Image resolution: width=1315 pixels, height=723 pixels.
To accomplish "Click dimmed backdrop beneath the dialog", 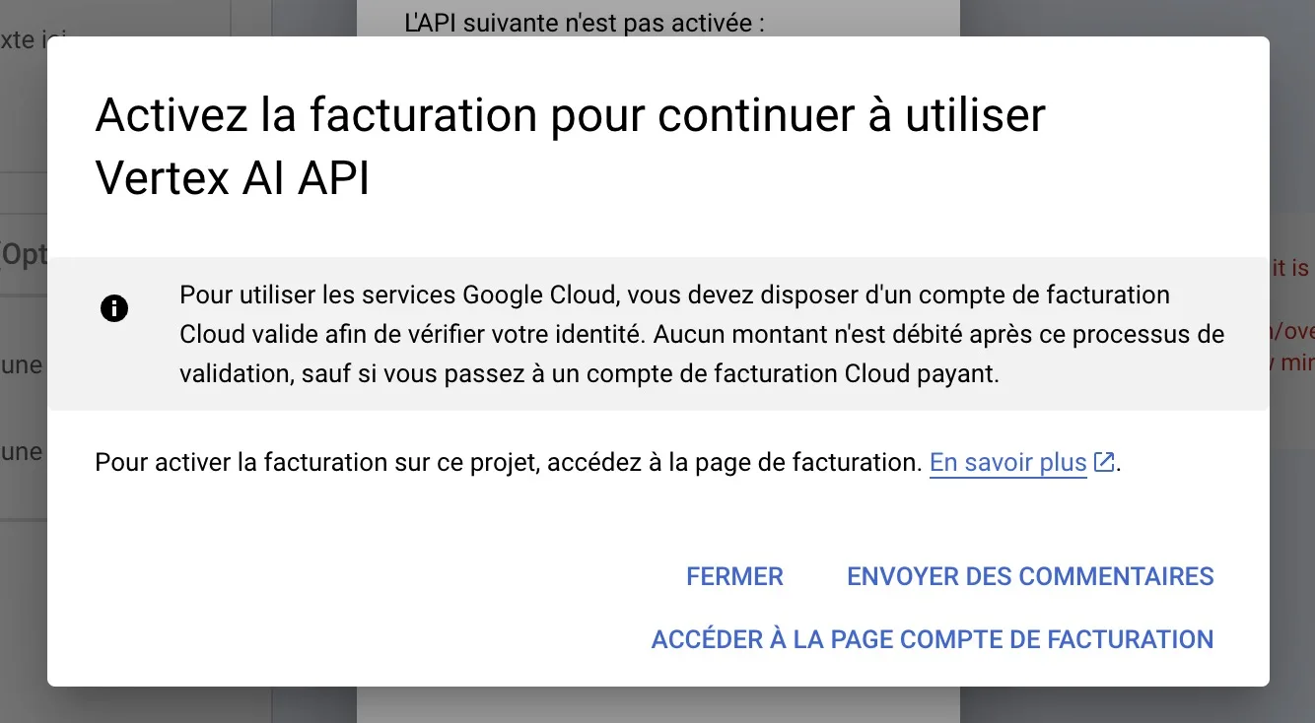I will 657,705.
